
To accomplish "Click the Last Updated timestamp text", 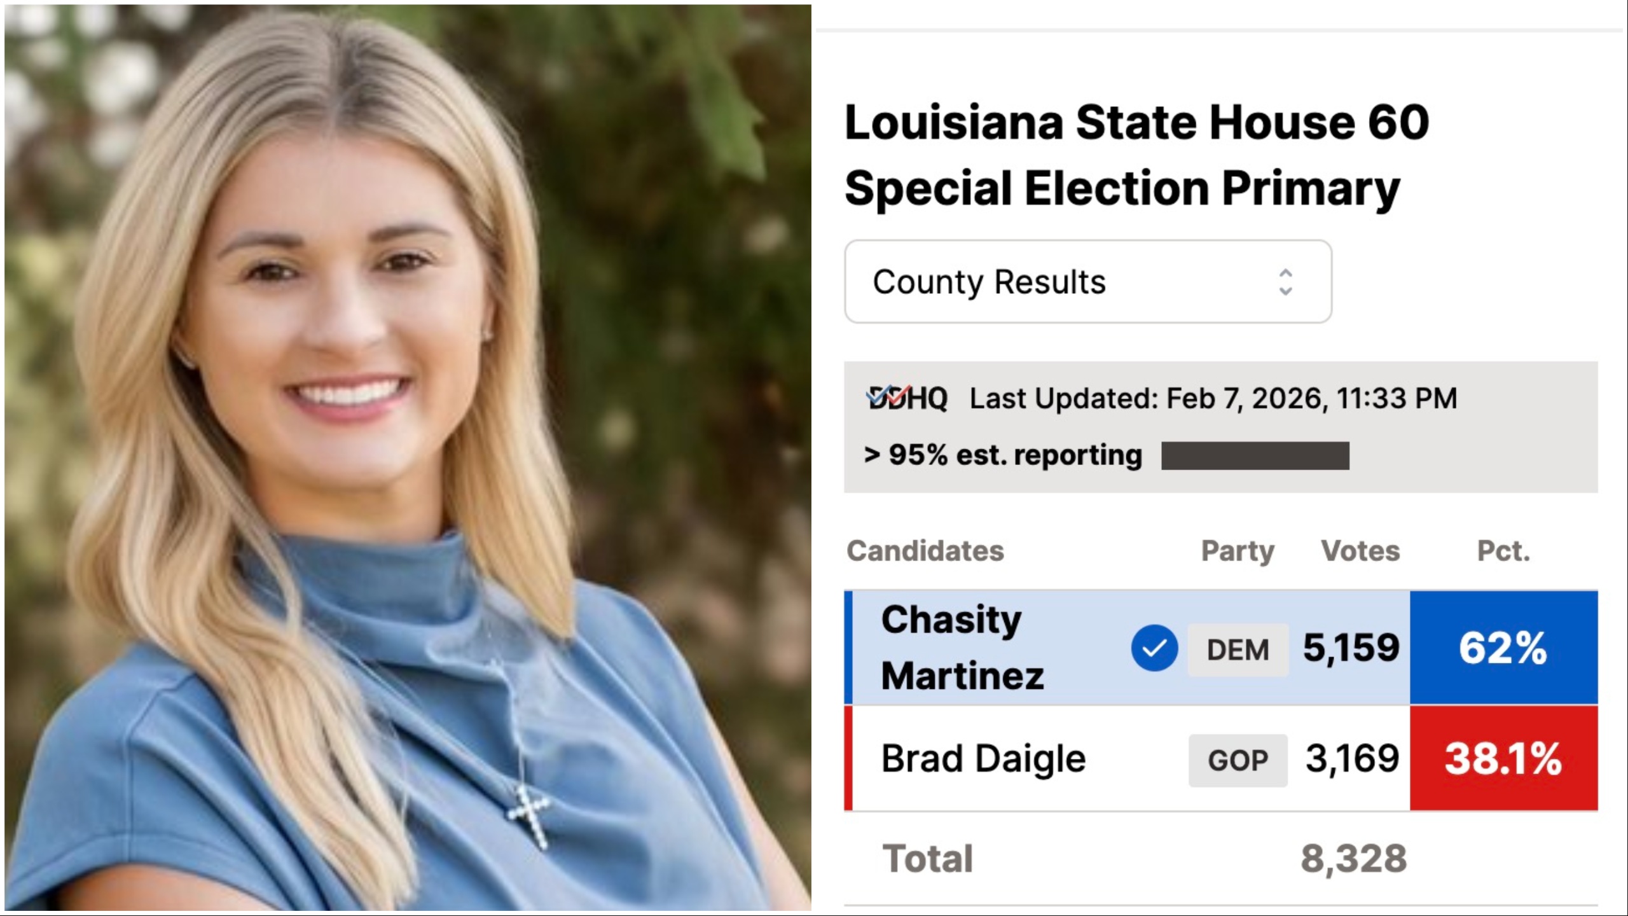I will click(1213, 399).
